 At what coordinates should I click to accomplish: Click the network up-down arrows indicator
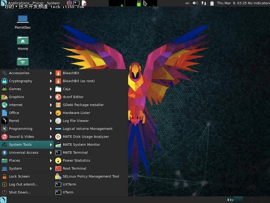(204, 3)
